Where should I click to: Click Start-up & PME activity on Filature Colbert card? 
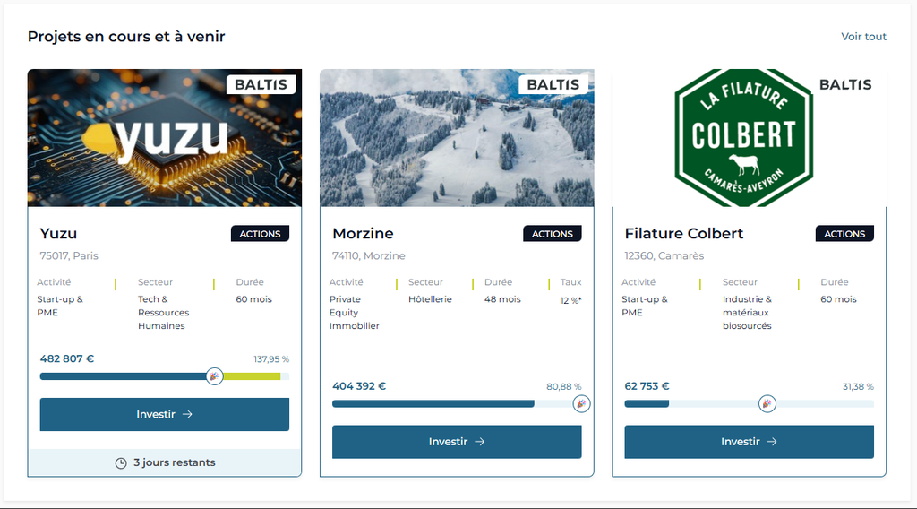point(645,306)
